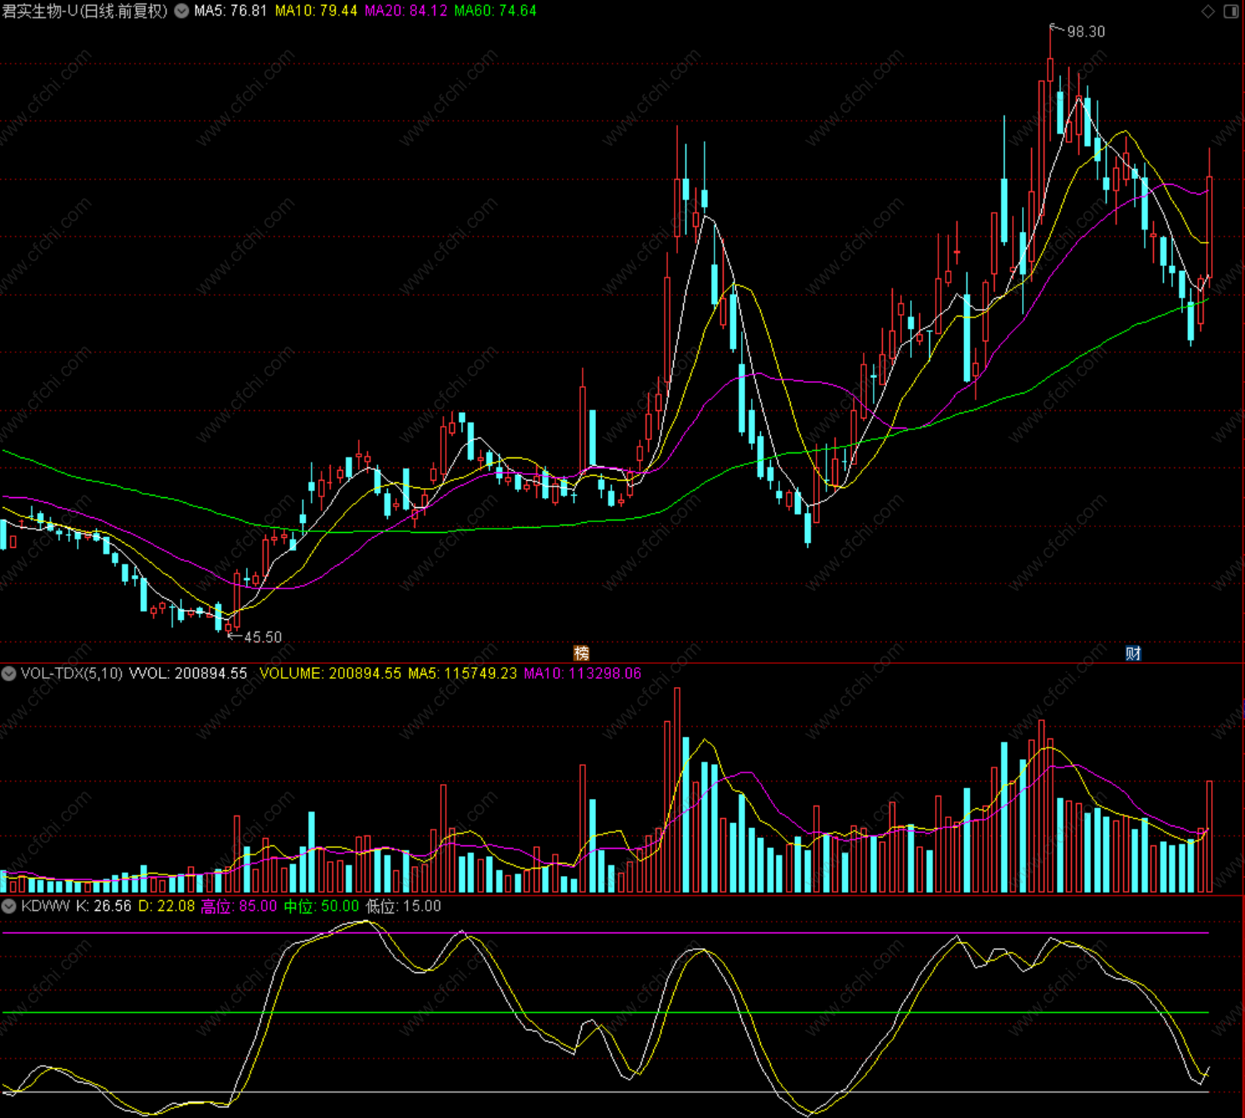1245x1118 pixels.
Task: Toggle the side panel icon at top right
Action: [x=1231, y=11]
